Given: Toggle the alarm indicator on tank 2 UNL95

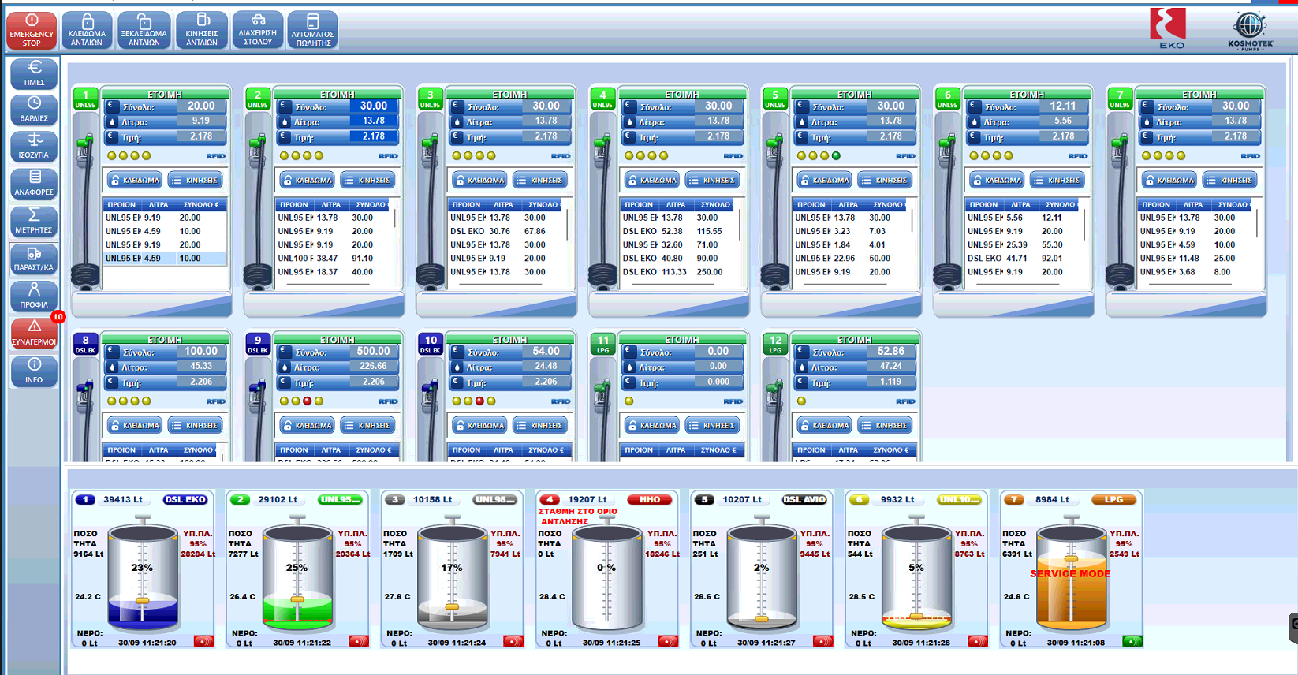Looking at the screenshot, I should [x=358, y=642].
